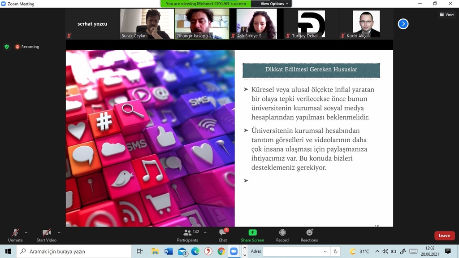Expand participants options arrow
459x258 pixels.
205,232
